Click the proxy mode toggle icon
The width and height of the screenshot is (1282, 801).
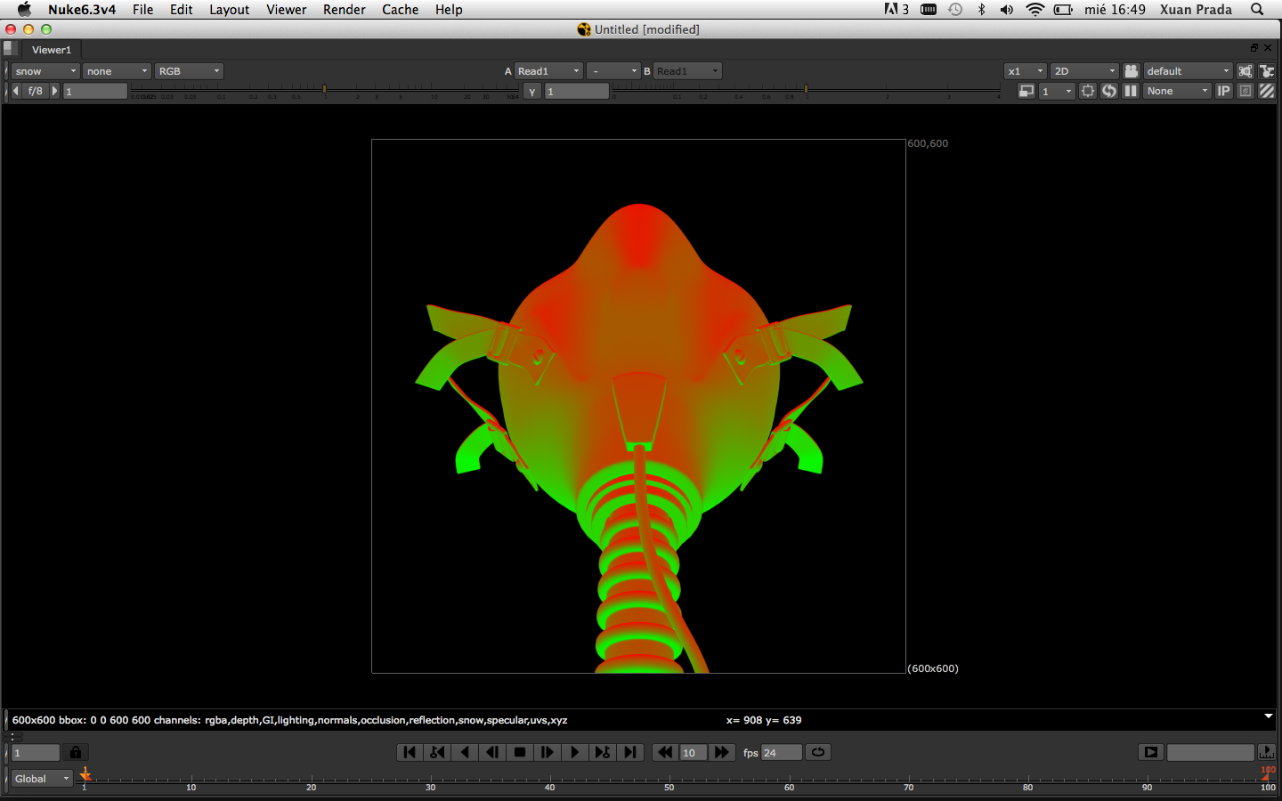pyautogui.click(x=1026, y=91)
